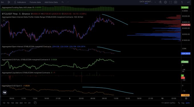Toggle percent scale mode
This screenshot has width=194, height=107.
[x=179, y=103]
